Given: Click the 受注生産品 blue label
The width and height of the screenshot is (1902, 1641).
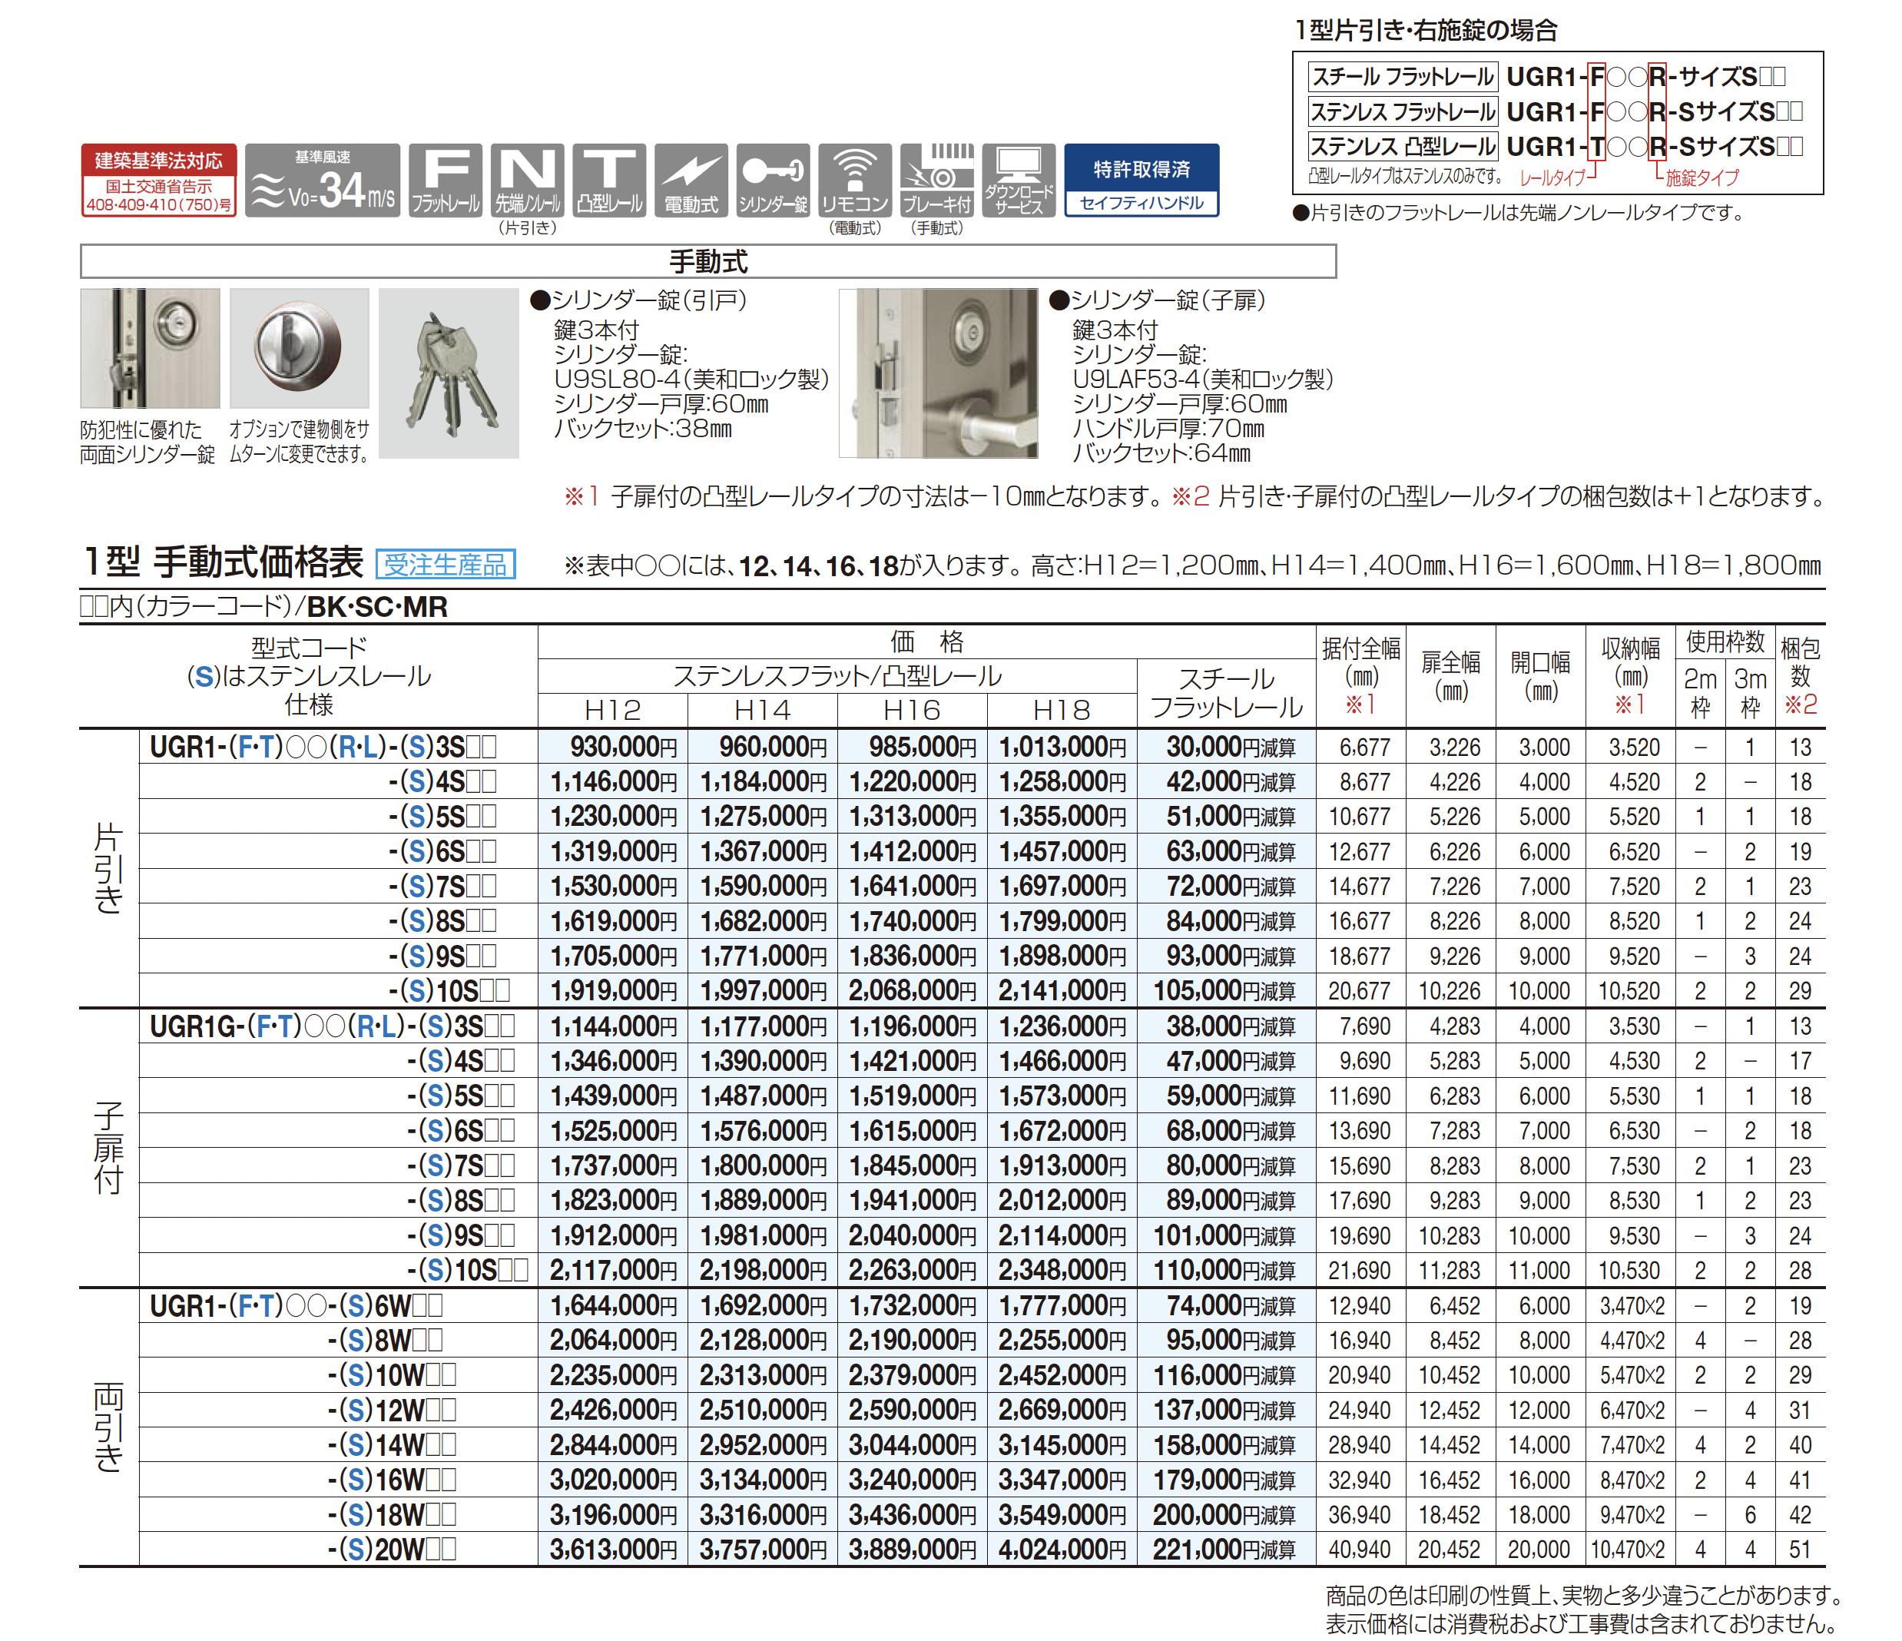Looking at the screenshot, I should (x=446, y=564).
